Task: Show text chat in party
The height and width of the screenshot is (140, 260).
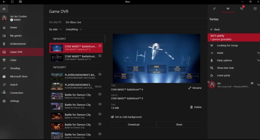Action: (234, 68)
